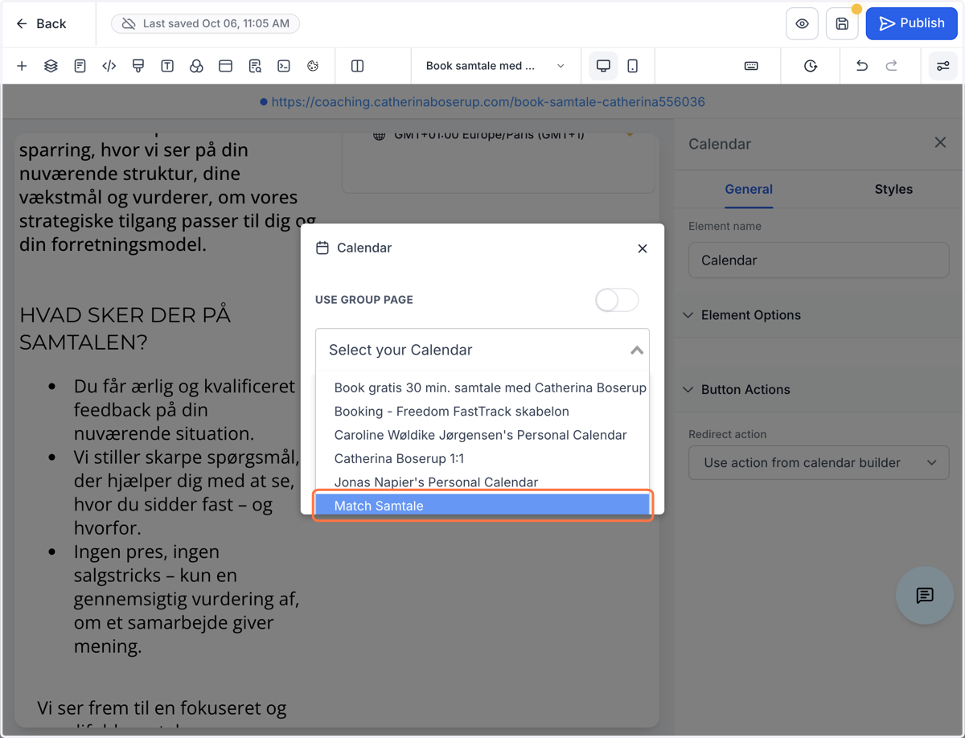The height and width of the screenshot is (738, 965).
Task: Switch to mobile device view
Action: [633, 66]
